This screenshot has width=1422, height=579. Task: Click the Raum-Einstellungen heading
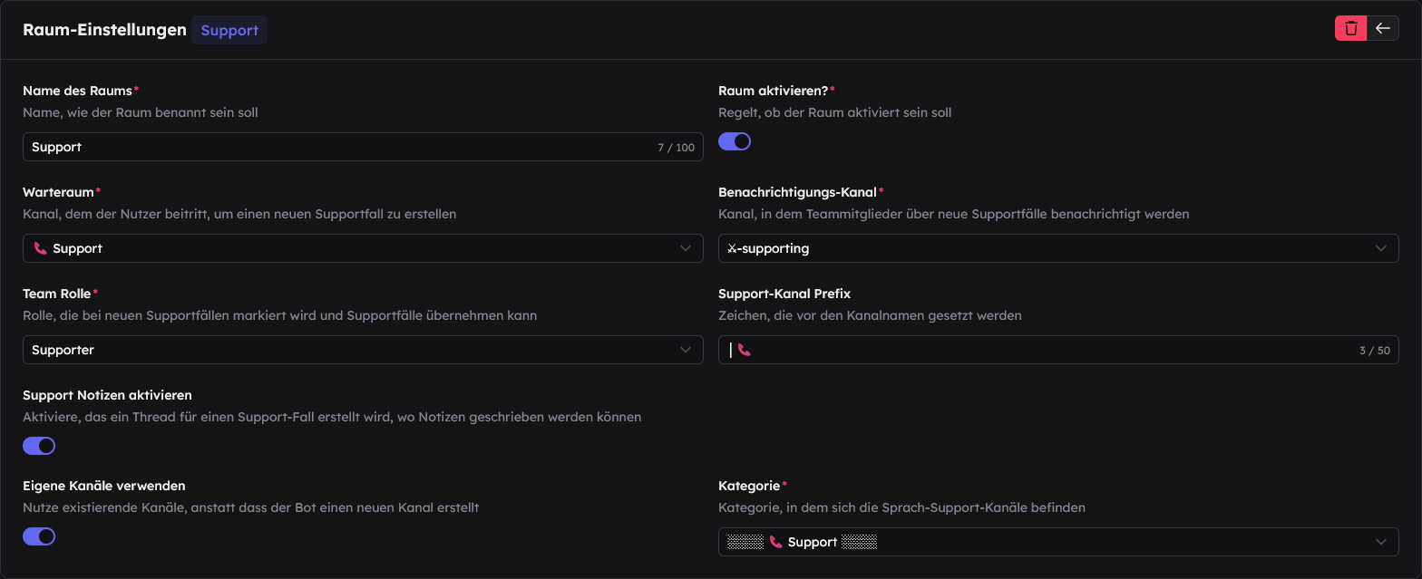tap(104, 30)
